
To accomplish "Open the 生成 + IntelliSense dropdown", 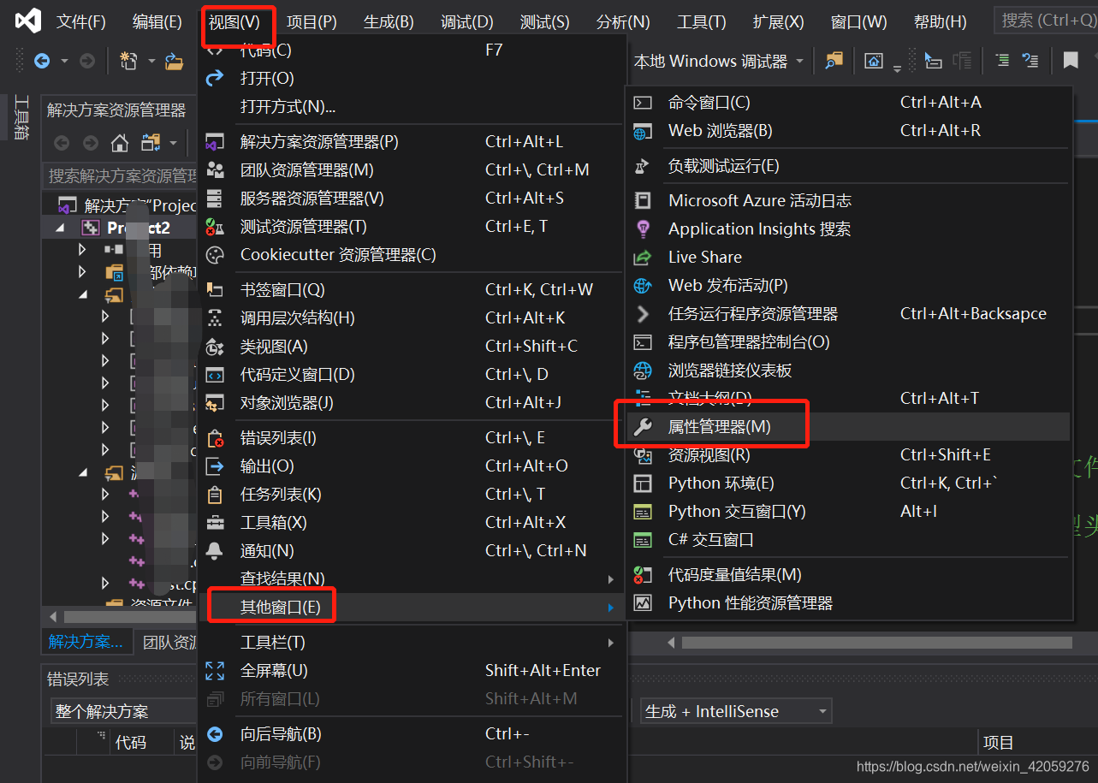I will coord(736,711).
